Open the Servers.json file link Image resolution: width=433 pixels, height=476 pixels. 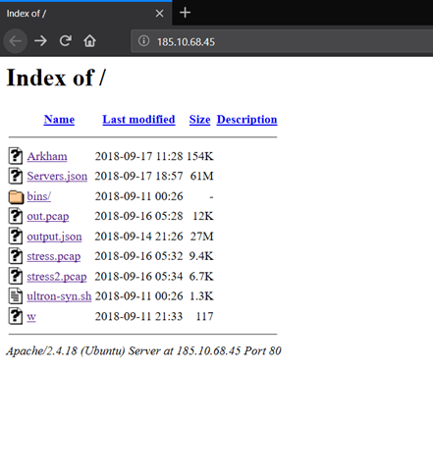click(57, 176)
